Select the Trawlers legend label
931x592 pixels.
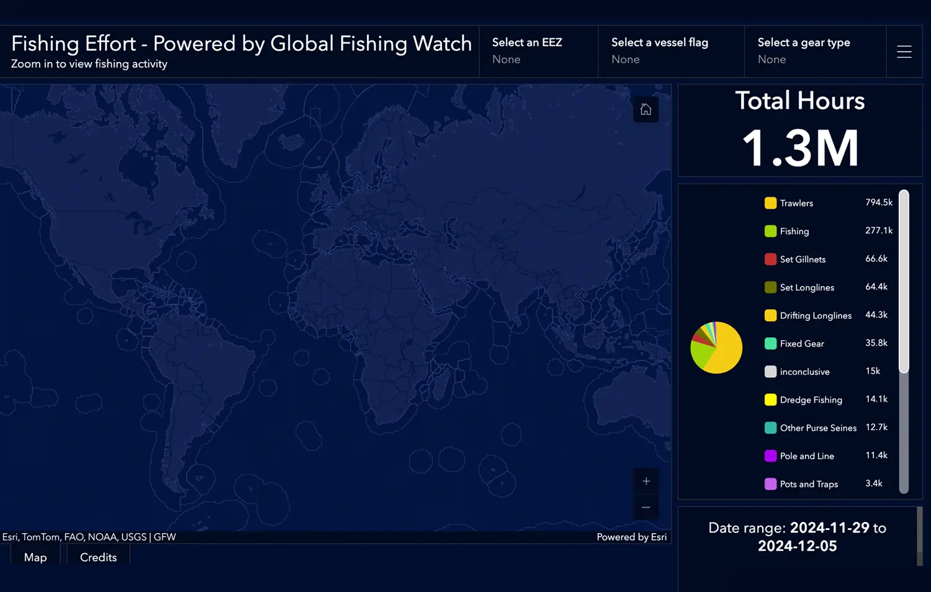click(796, 203)
